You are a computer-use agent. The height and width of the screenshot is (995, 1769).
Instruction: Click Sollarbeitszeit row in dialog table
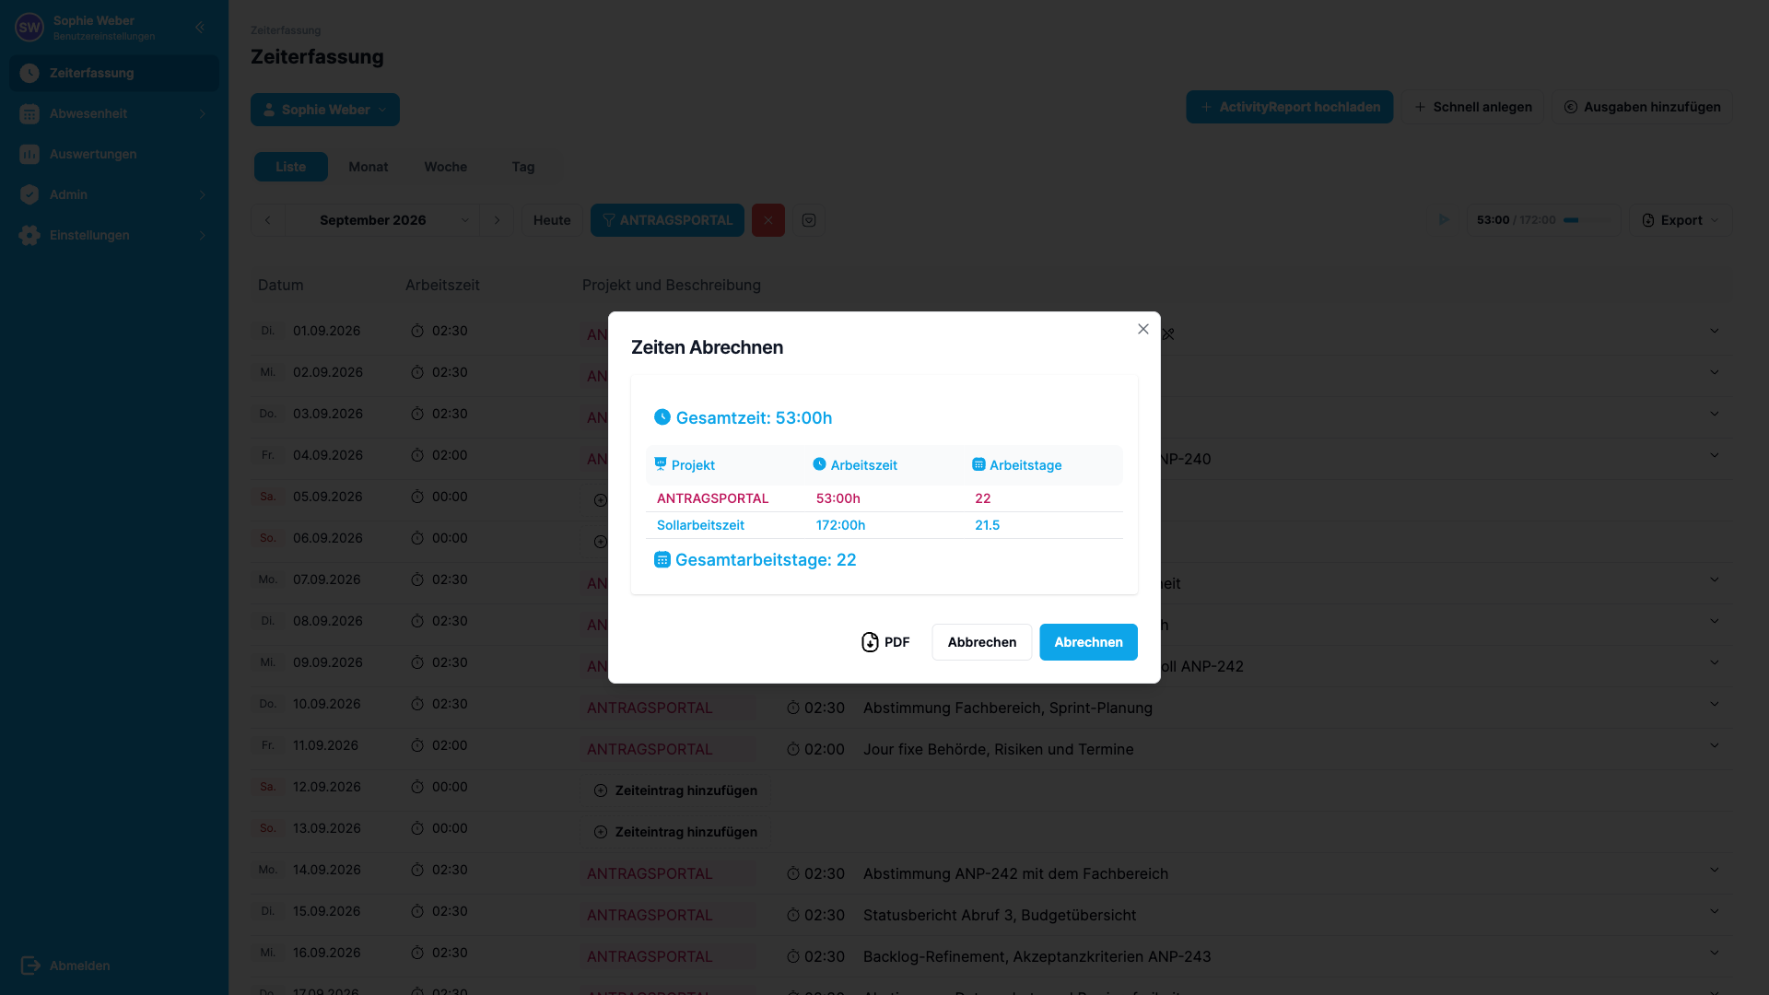point(884,525)
